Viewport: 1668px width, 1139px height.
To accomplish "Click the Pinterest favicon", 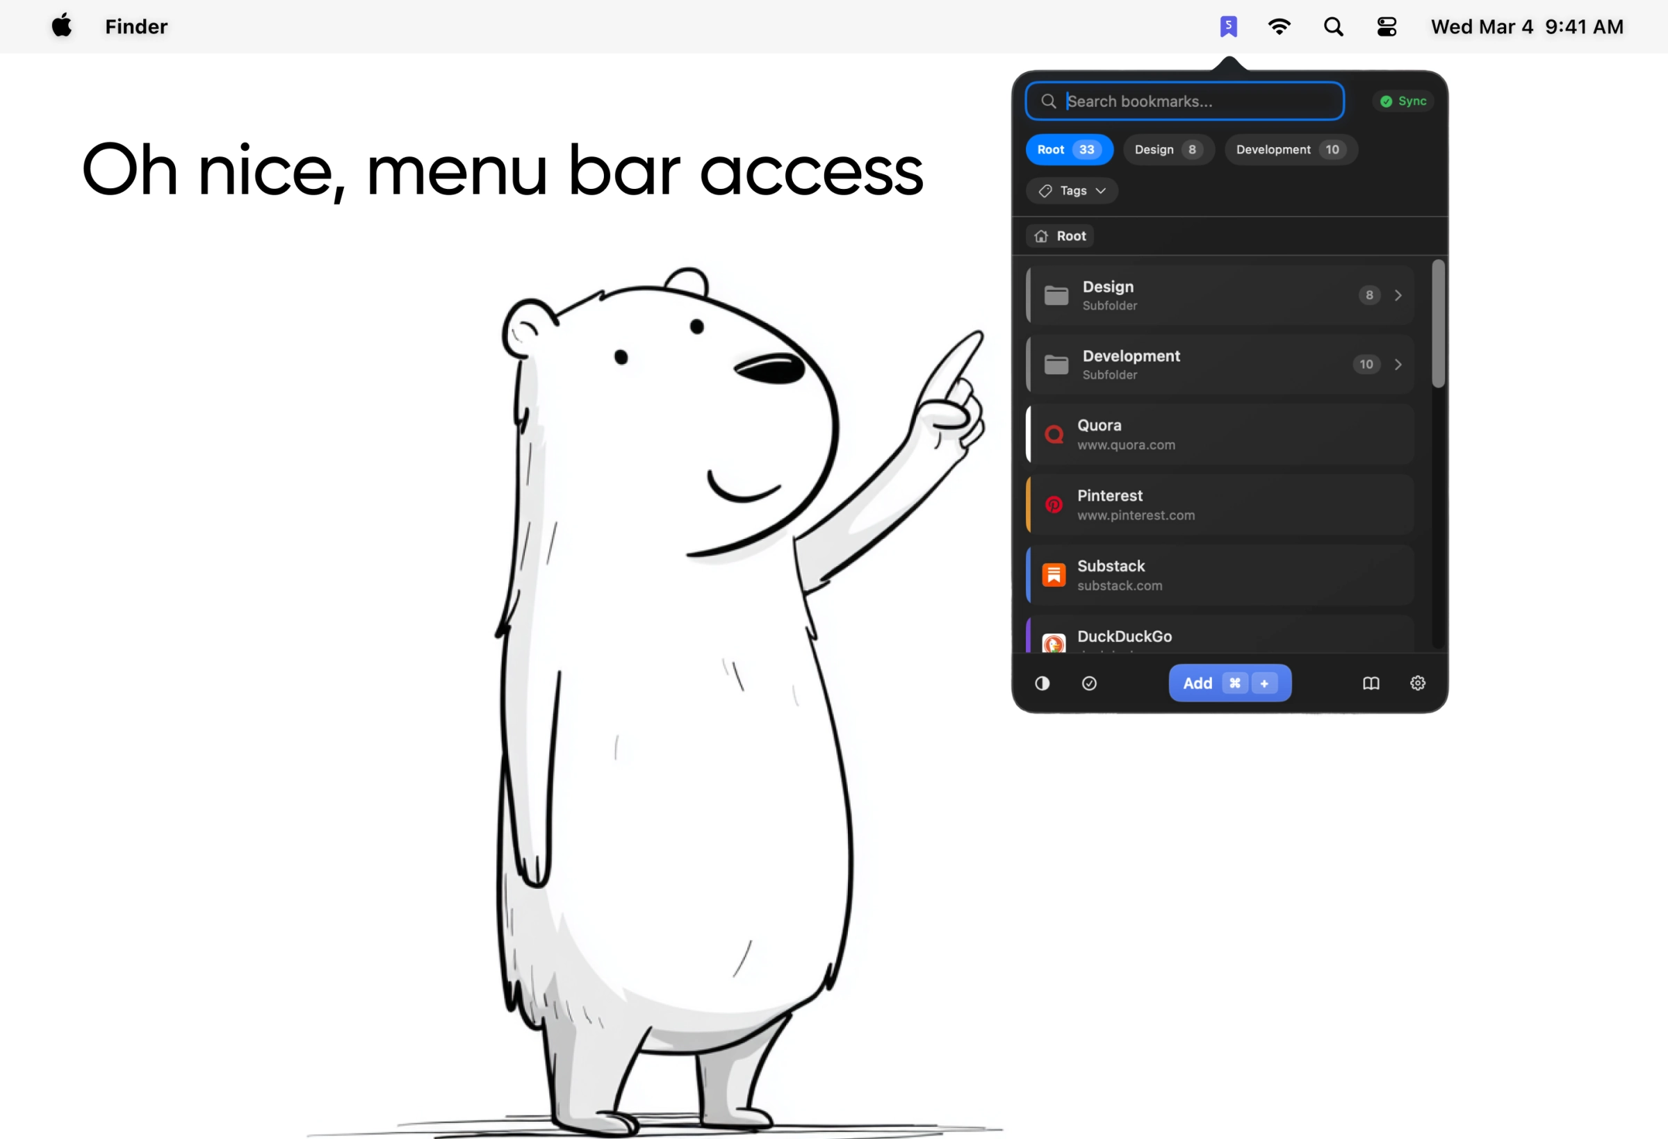I will [x=1054, y=504].
